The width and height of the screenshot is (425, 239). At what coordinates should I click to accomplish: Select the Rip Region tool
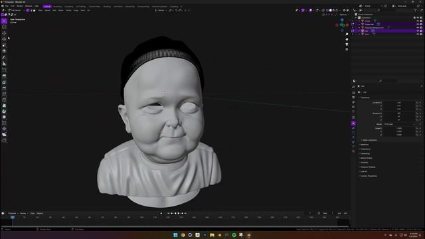(x=4, y=140)
